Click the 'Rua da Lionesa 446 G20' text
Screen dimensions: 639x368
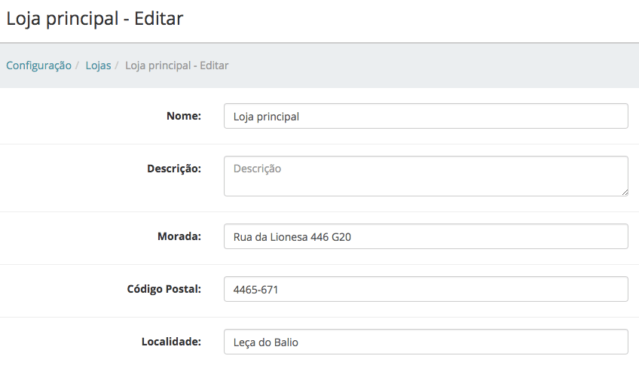[x=292, y=237]
